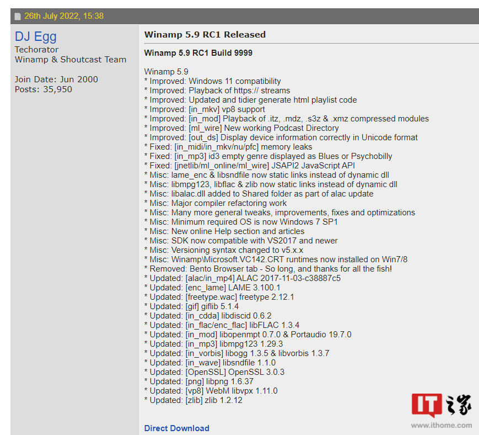This screenshot has height=435, width=479.
Task: Click the 'Techorator' user title text
Action: coord(36,50)
